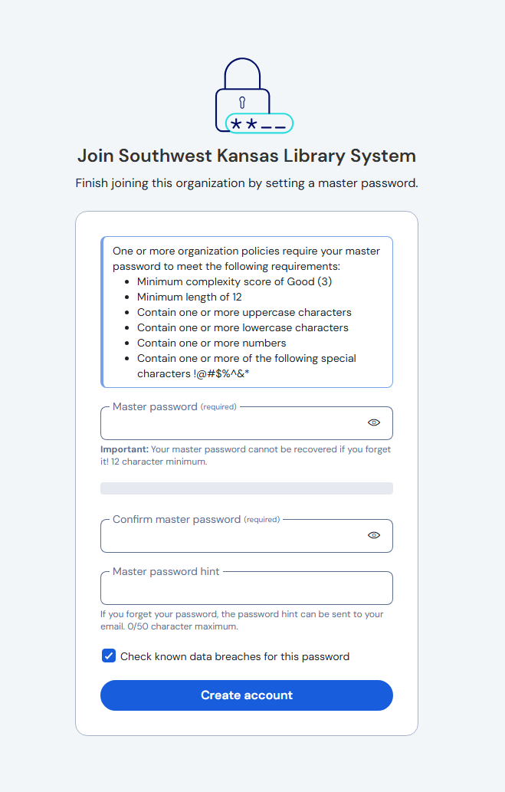Click the padlock logo illustration
Screen dimensions: 505x792
point(254,96)
